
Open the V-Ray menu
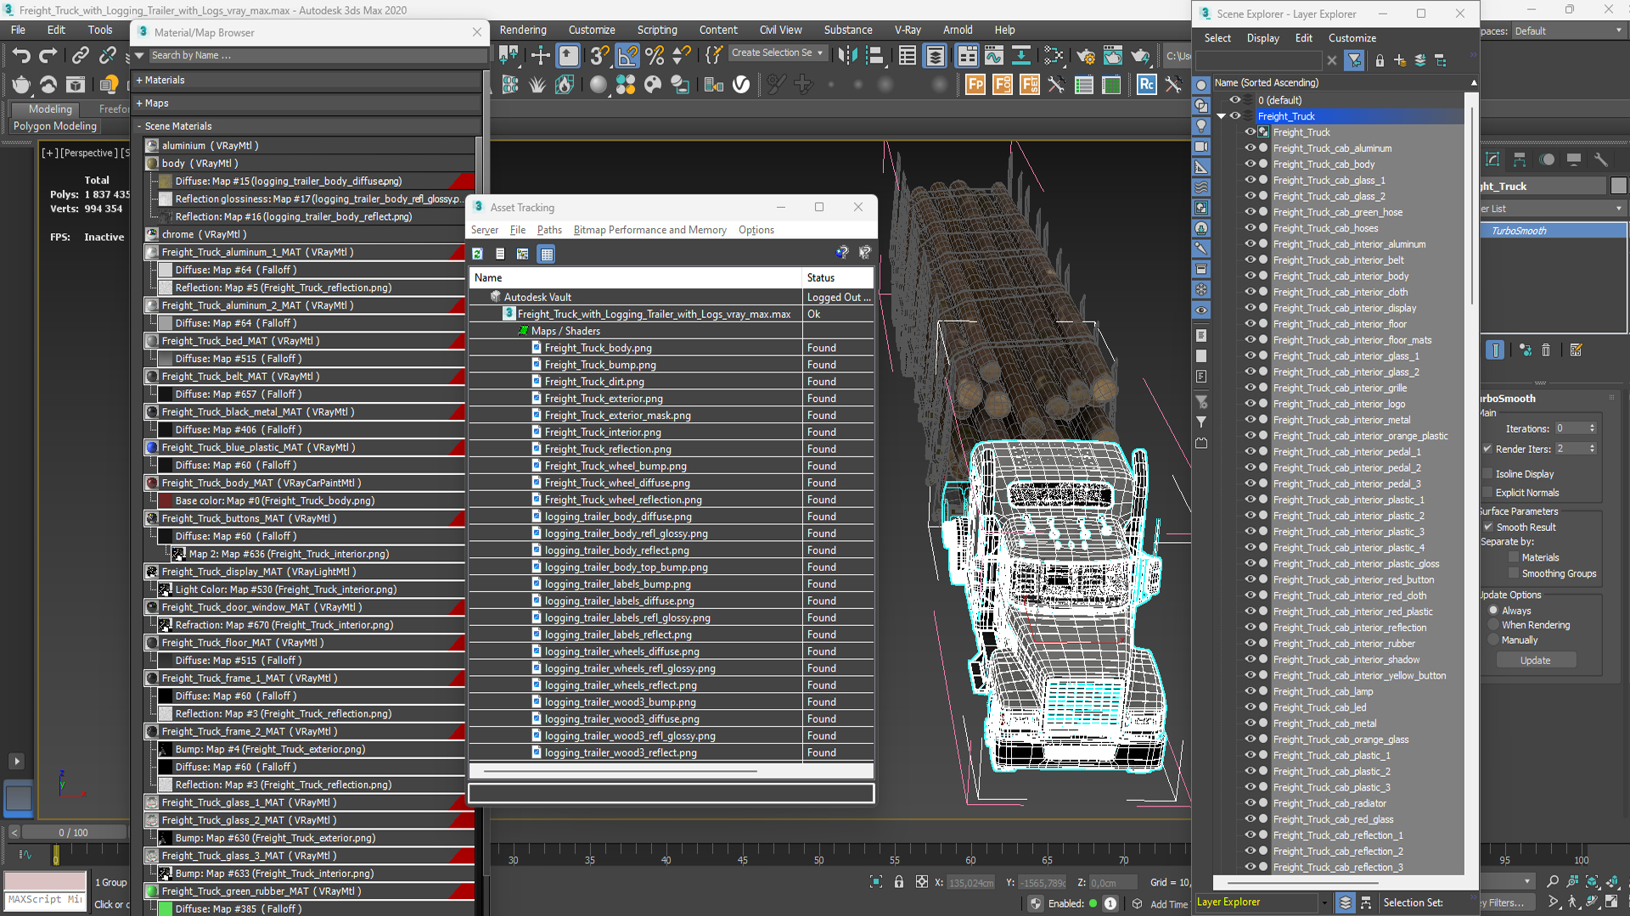coord(908,30)
